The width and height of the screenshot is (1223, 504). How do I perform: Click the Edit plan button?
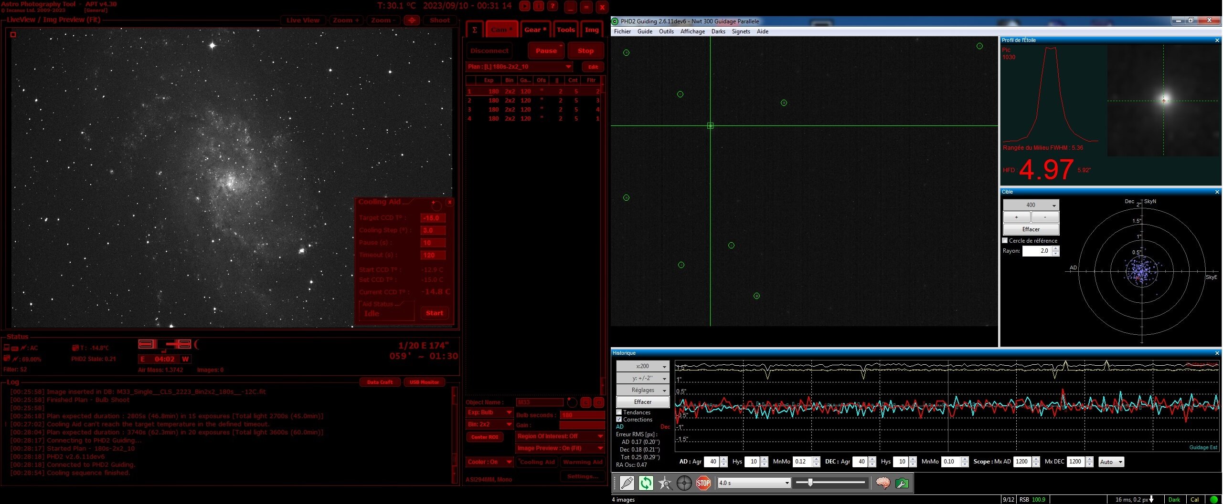click(593, 67)
